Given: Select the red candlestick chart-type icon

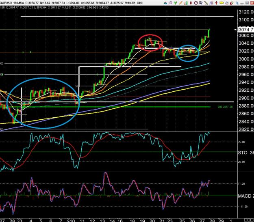Looking at the screenshot, I should tap(191, 3).
